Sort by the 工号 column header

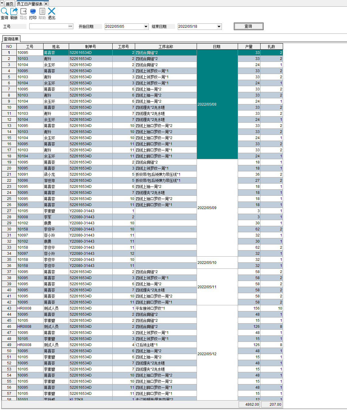pos(30,47)
